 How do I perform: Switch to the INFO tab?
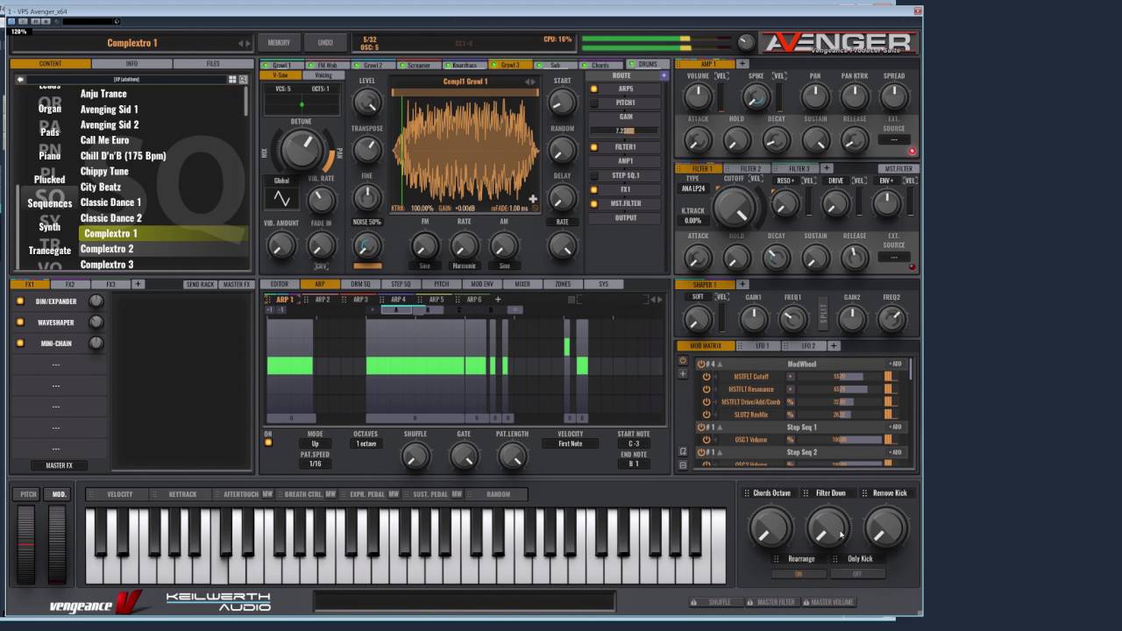point(131,64)
